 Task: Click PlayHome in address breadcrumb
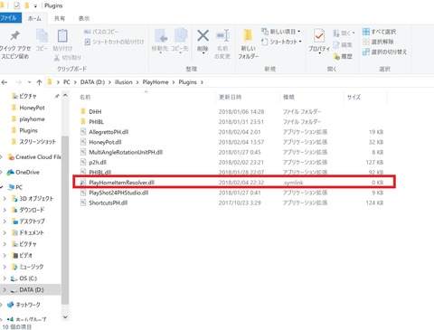click(x=156, y=82)
